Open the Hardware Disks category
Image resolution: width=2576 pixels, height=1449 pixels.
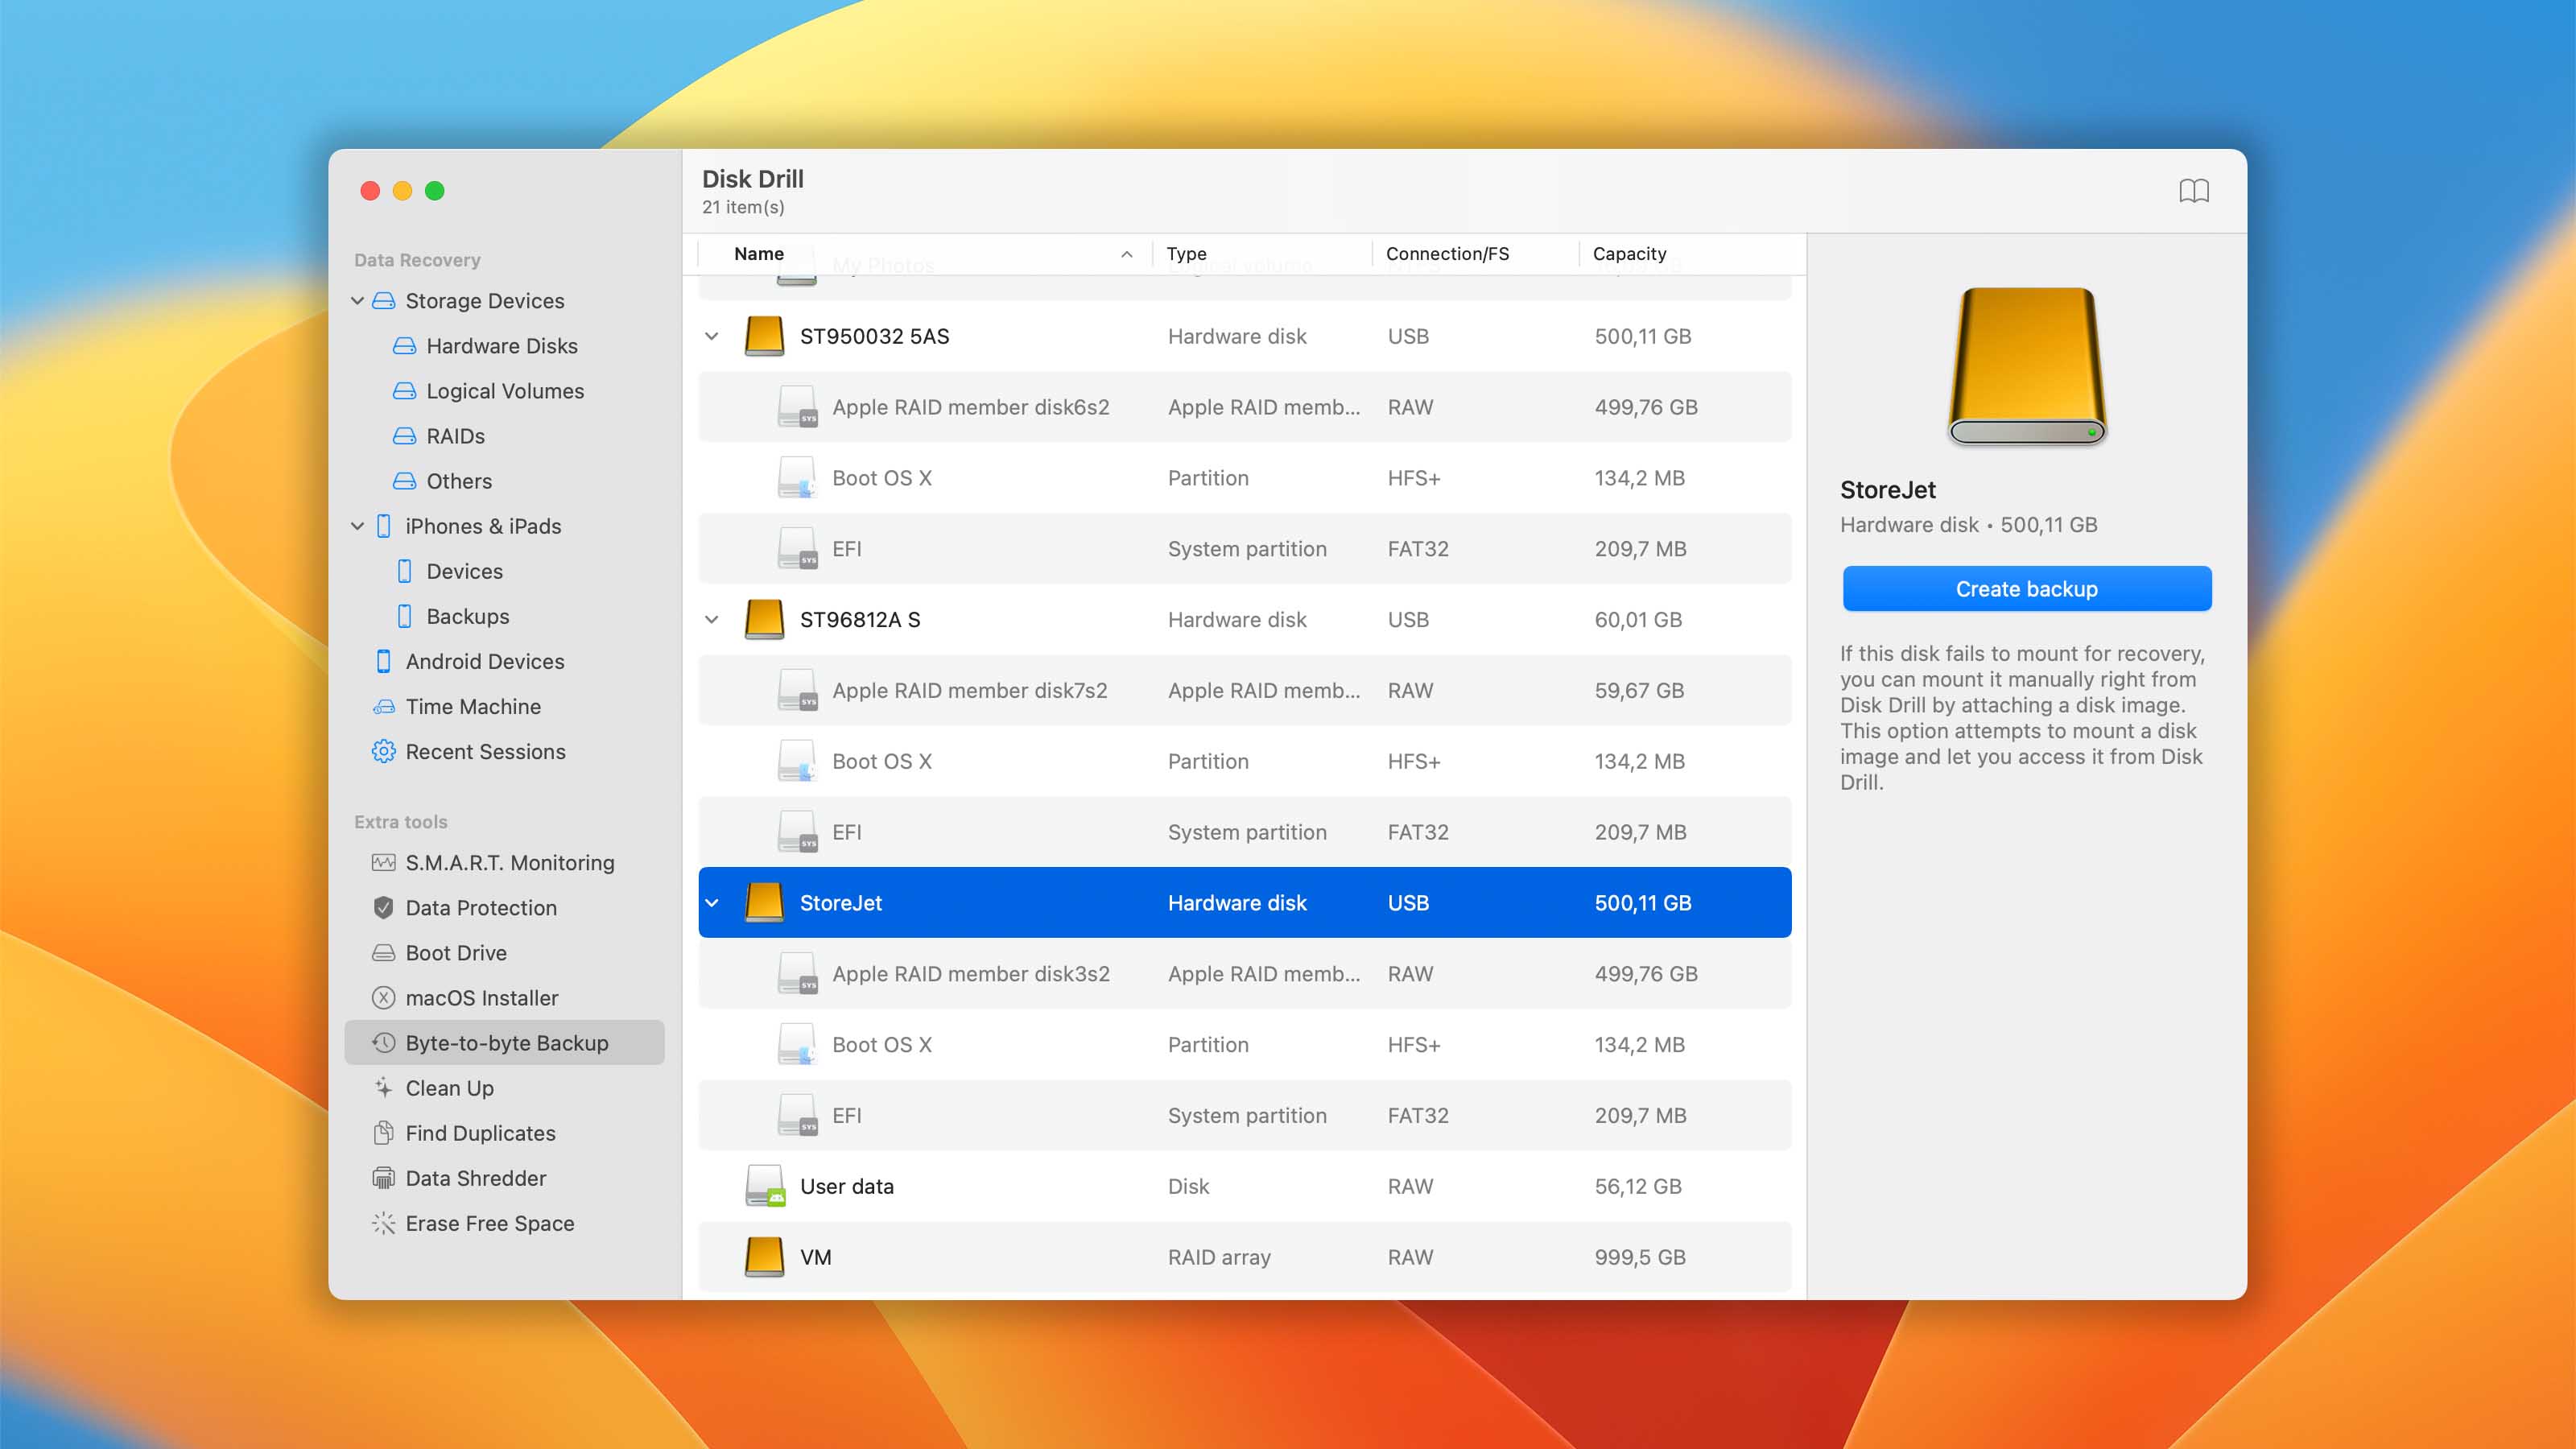[501, 346]
